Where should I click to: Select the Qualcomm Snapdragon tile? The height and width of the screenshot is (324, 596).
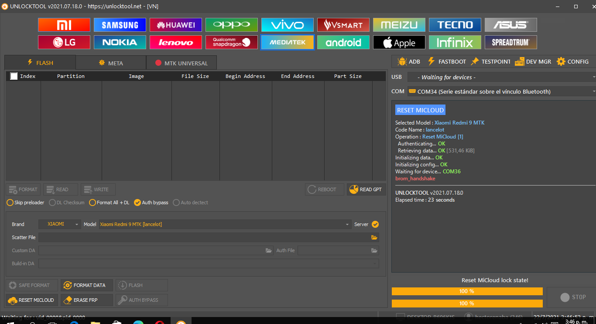coord(232,42)
